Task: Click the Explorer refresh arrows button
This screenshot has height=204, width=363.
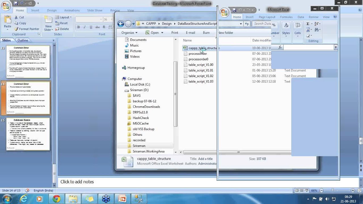Action: [247, 24]
